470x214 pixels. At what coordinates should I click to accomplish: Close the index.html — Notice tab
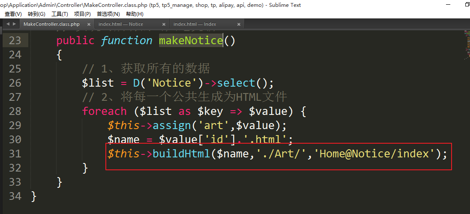[164, 24]
